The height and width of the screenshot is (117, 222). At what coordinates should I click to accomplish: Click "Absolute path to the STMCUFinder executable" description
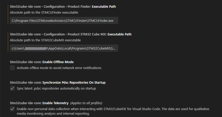[x=44, y=12]
